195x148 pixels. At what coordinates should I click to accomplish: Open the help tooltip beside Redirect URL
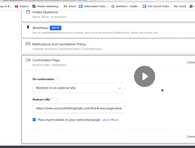point(56,100)
